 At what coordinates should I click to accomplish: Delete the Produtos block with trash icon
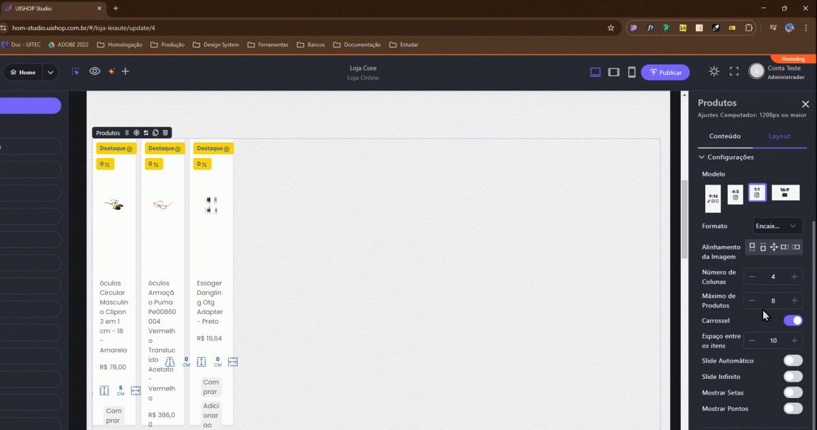[x=165, y=133]
